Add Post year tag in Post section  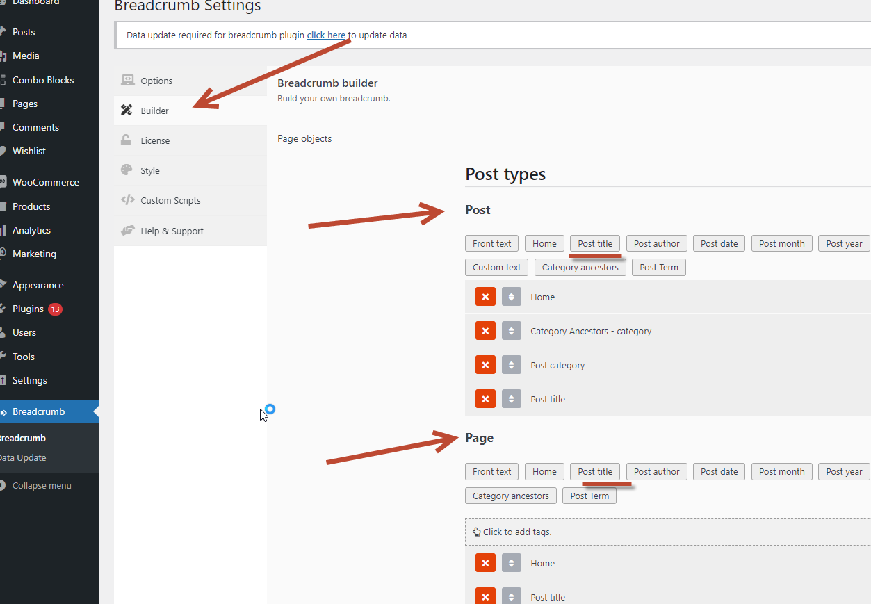844,243
